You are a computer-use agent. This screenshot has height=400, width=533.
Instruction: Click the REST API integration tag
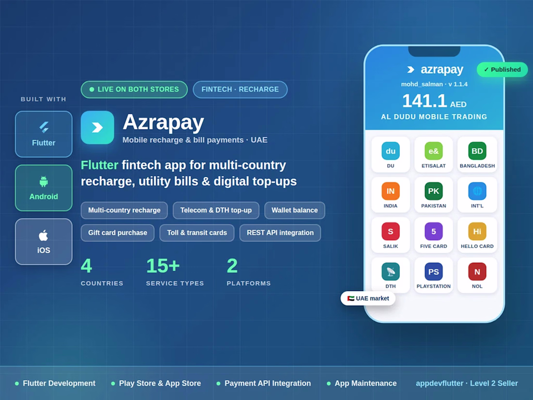click(x=280, y=233)
